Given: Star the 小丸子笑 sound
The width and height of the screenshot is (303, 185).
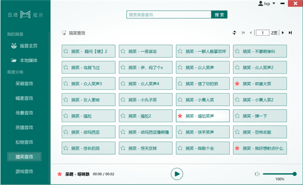Looking at the screenshot, I should [x=123, y=100].
